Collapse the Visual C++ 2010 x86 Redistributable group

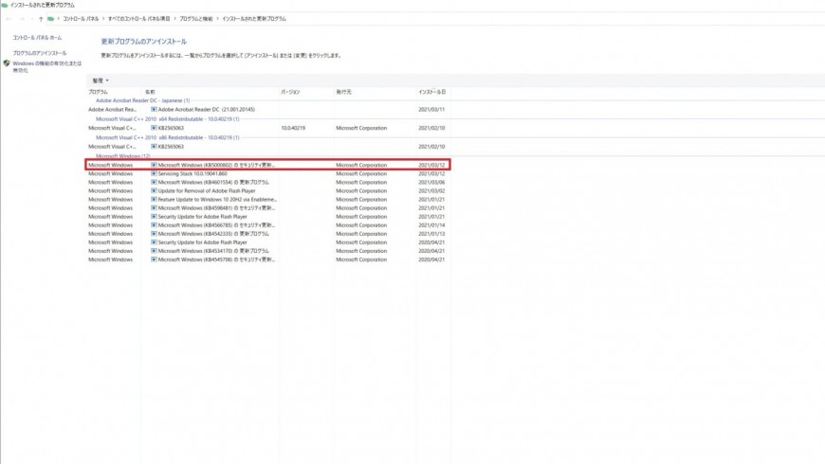[x=167, y=137]
